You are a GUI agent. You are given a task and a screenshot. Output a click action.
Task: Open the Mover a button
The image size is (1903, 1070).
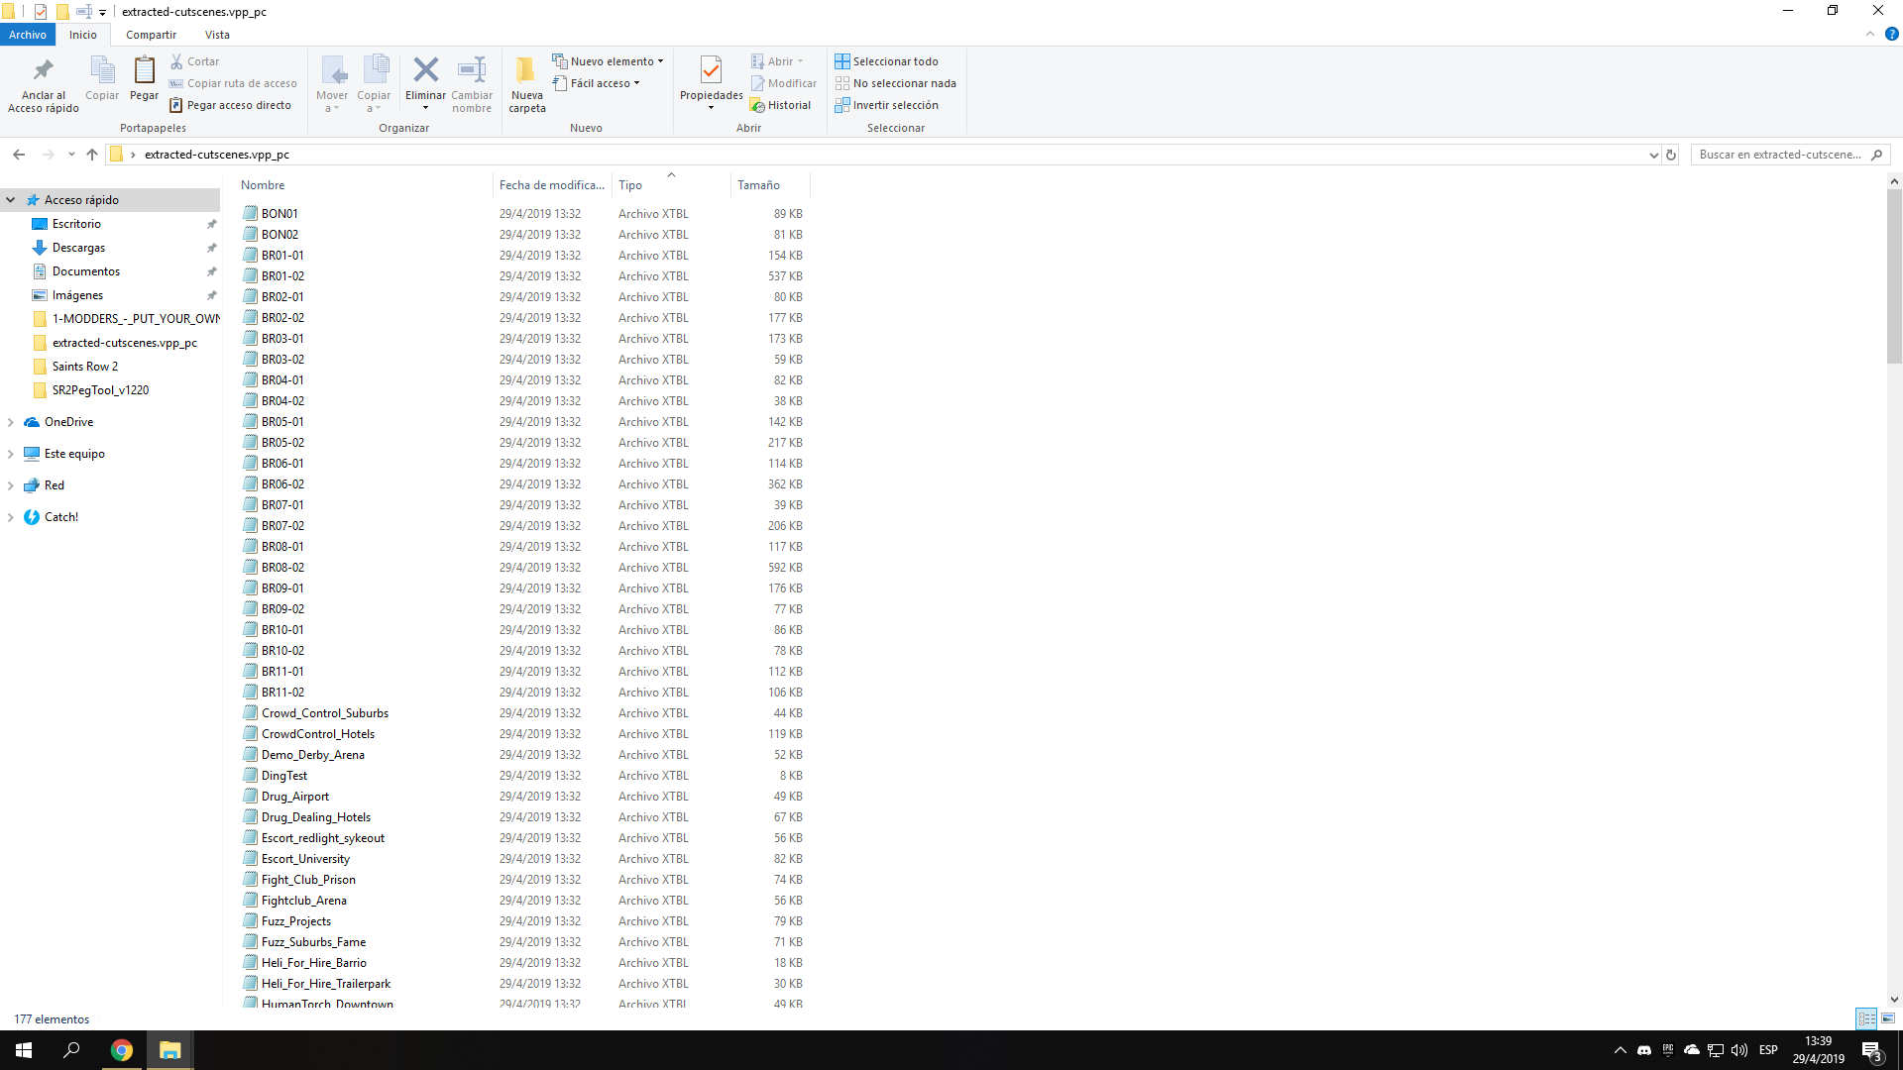[x=332, y=84]
